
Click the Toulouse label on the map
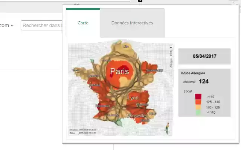113,115
